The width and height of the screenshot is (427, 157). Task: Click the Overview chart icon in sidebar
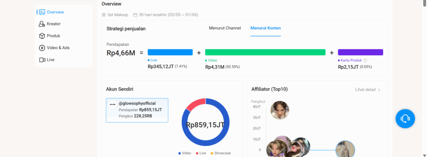coord(42,12)
